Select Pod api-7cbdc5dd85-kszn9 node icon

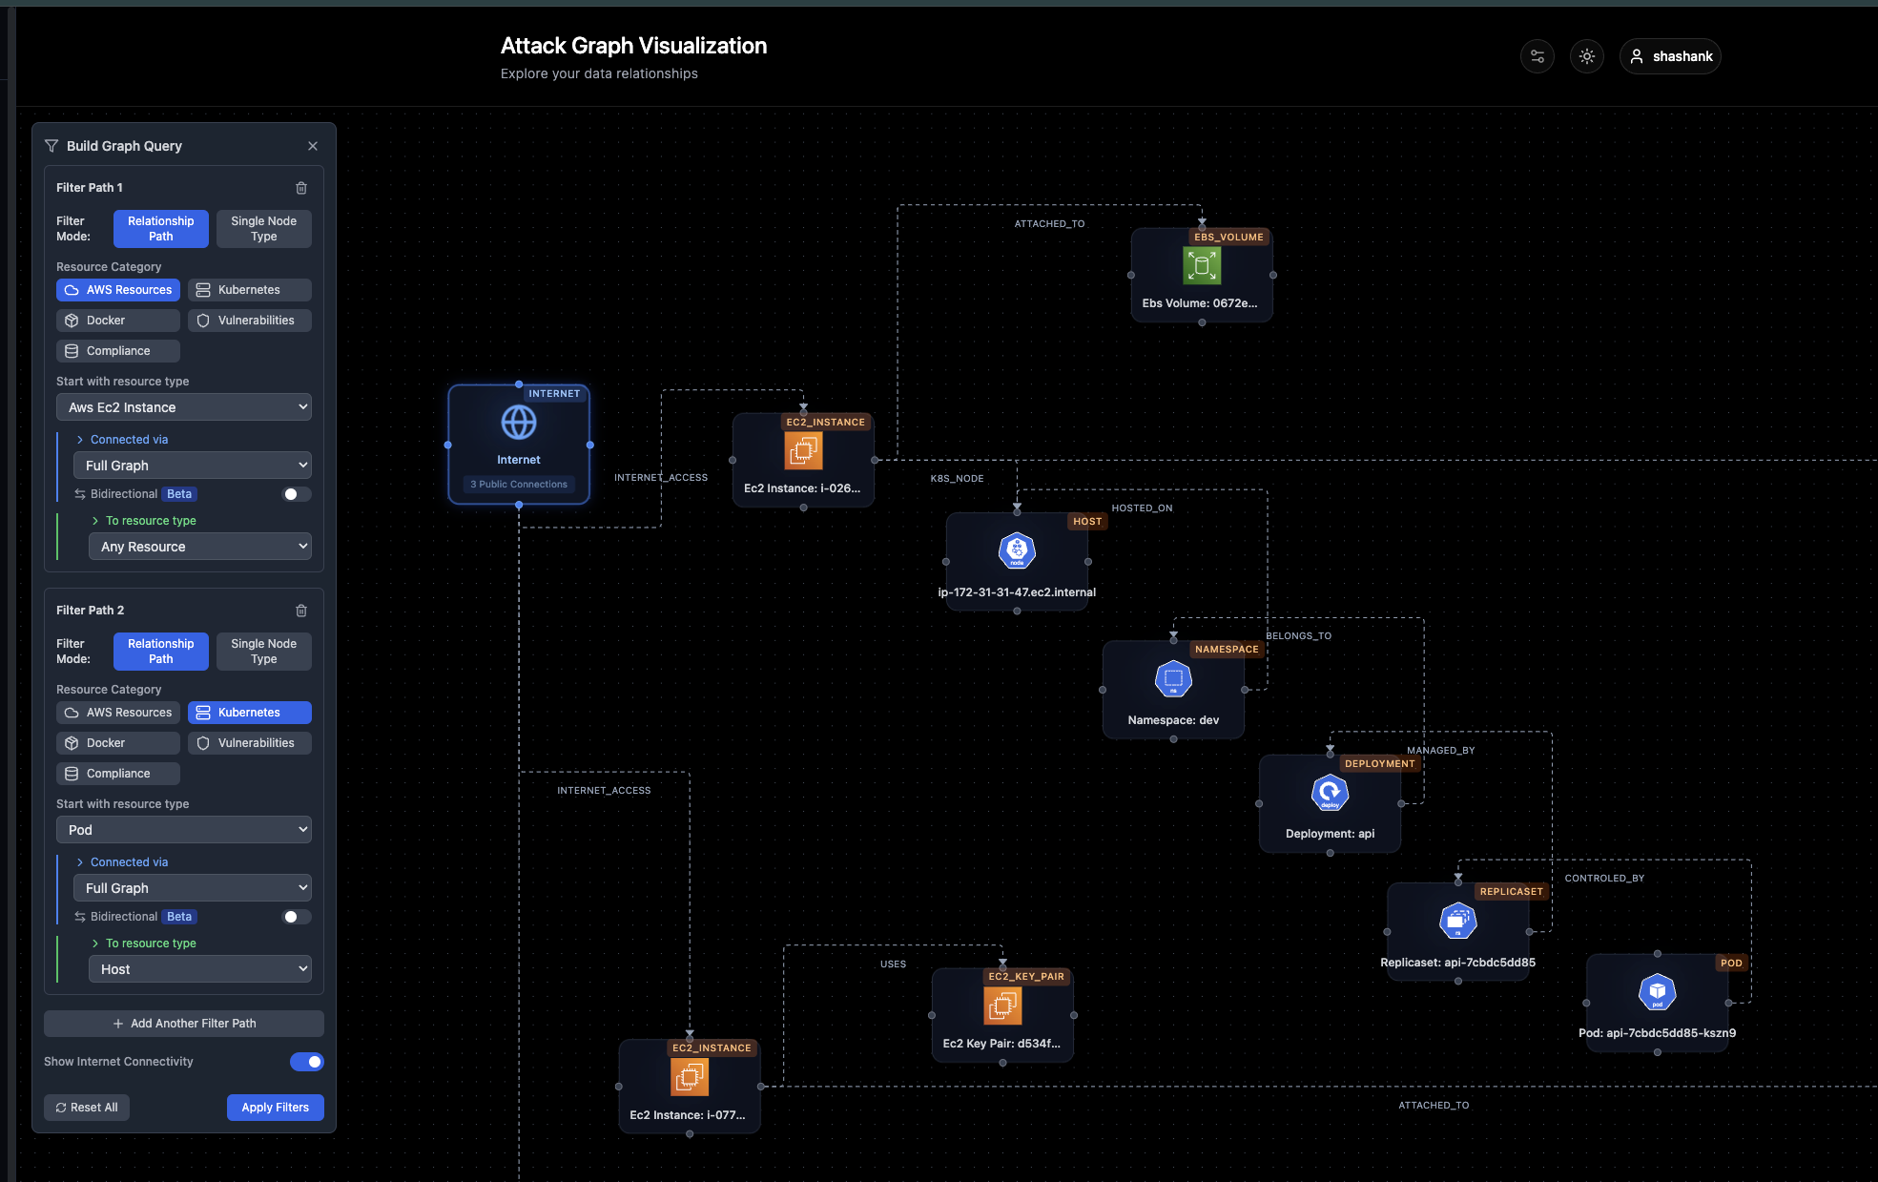(1657, 992)
